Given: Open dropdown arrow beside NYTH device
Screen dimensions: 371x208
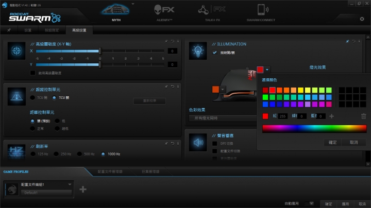Looking at the screenshot, I should pos(133,4).
